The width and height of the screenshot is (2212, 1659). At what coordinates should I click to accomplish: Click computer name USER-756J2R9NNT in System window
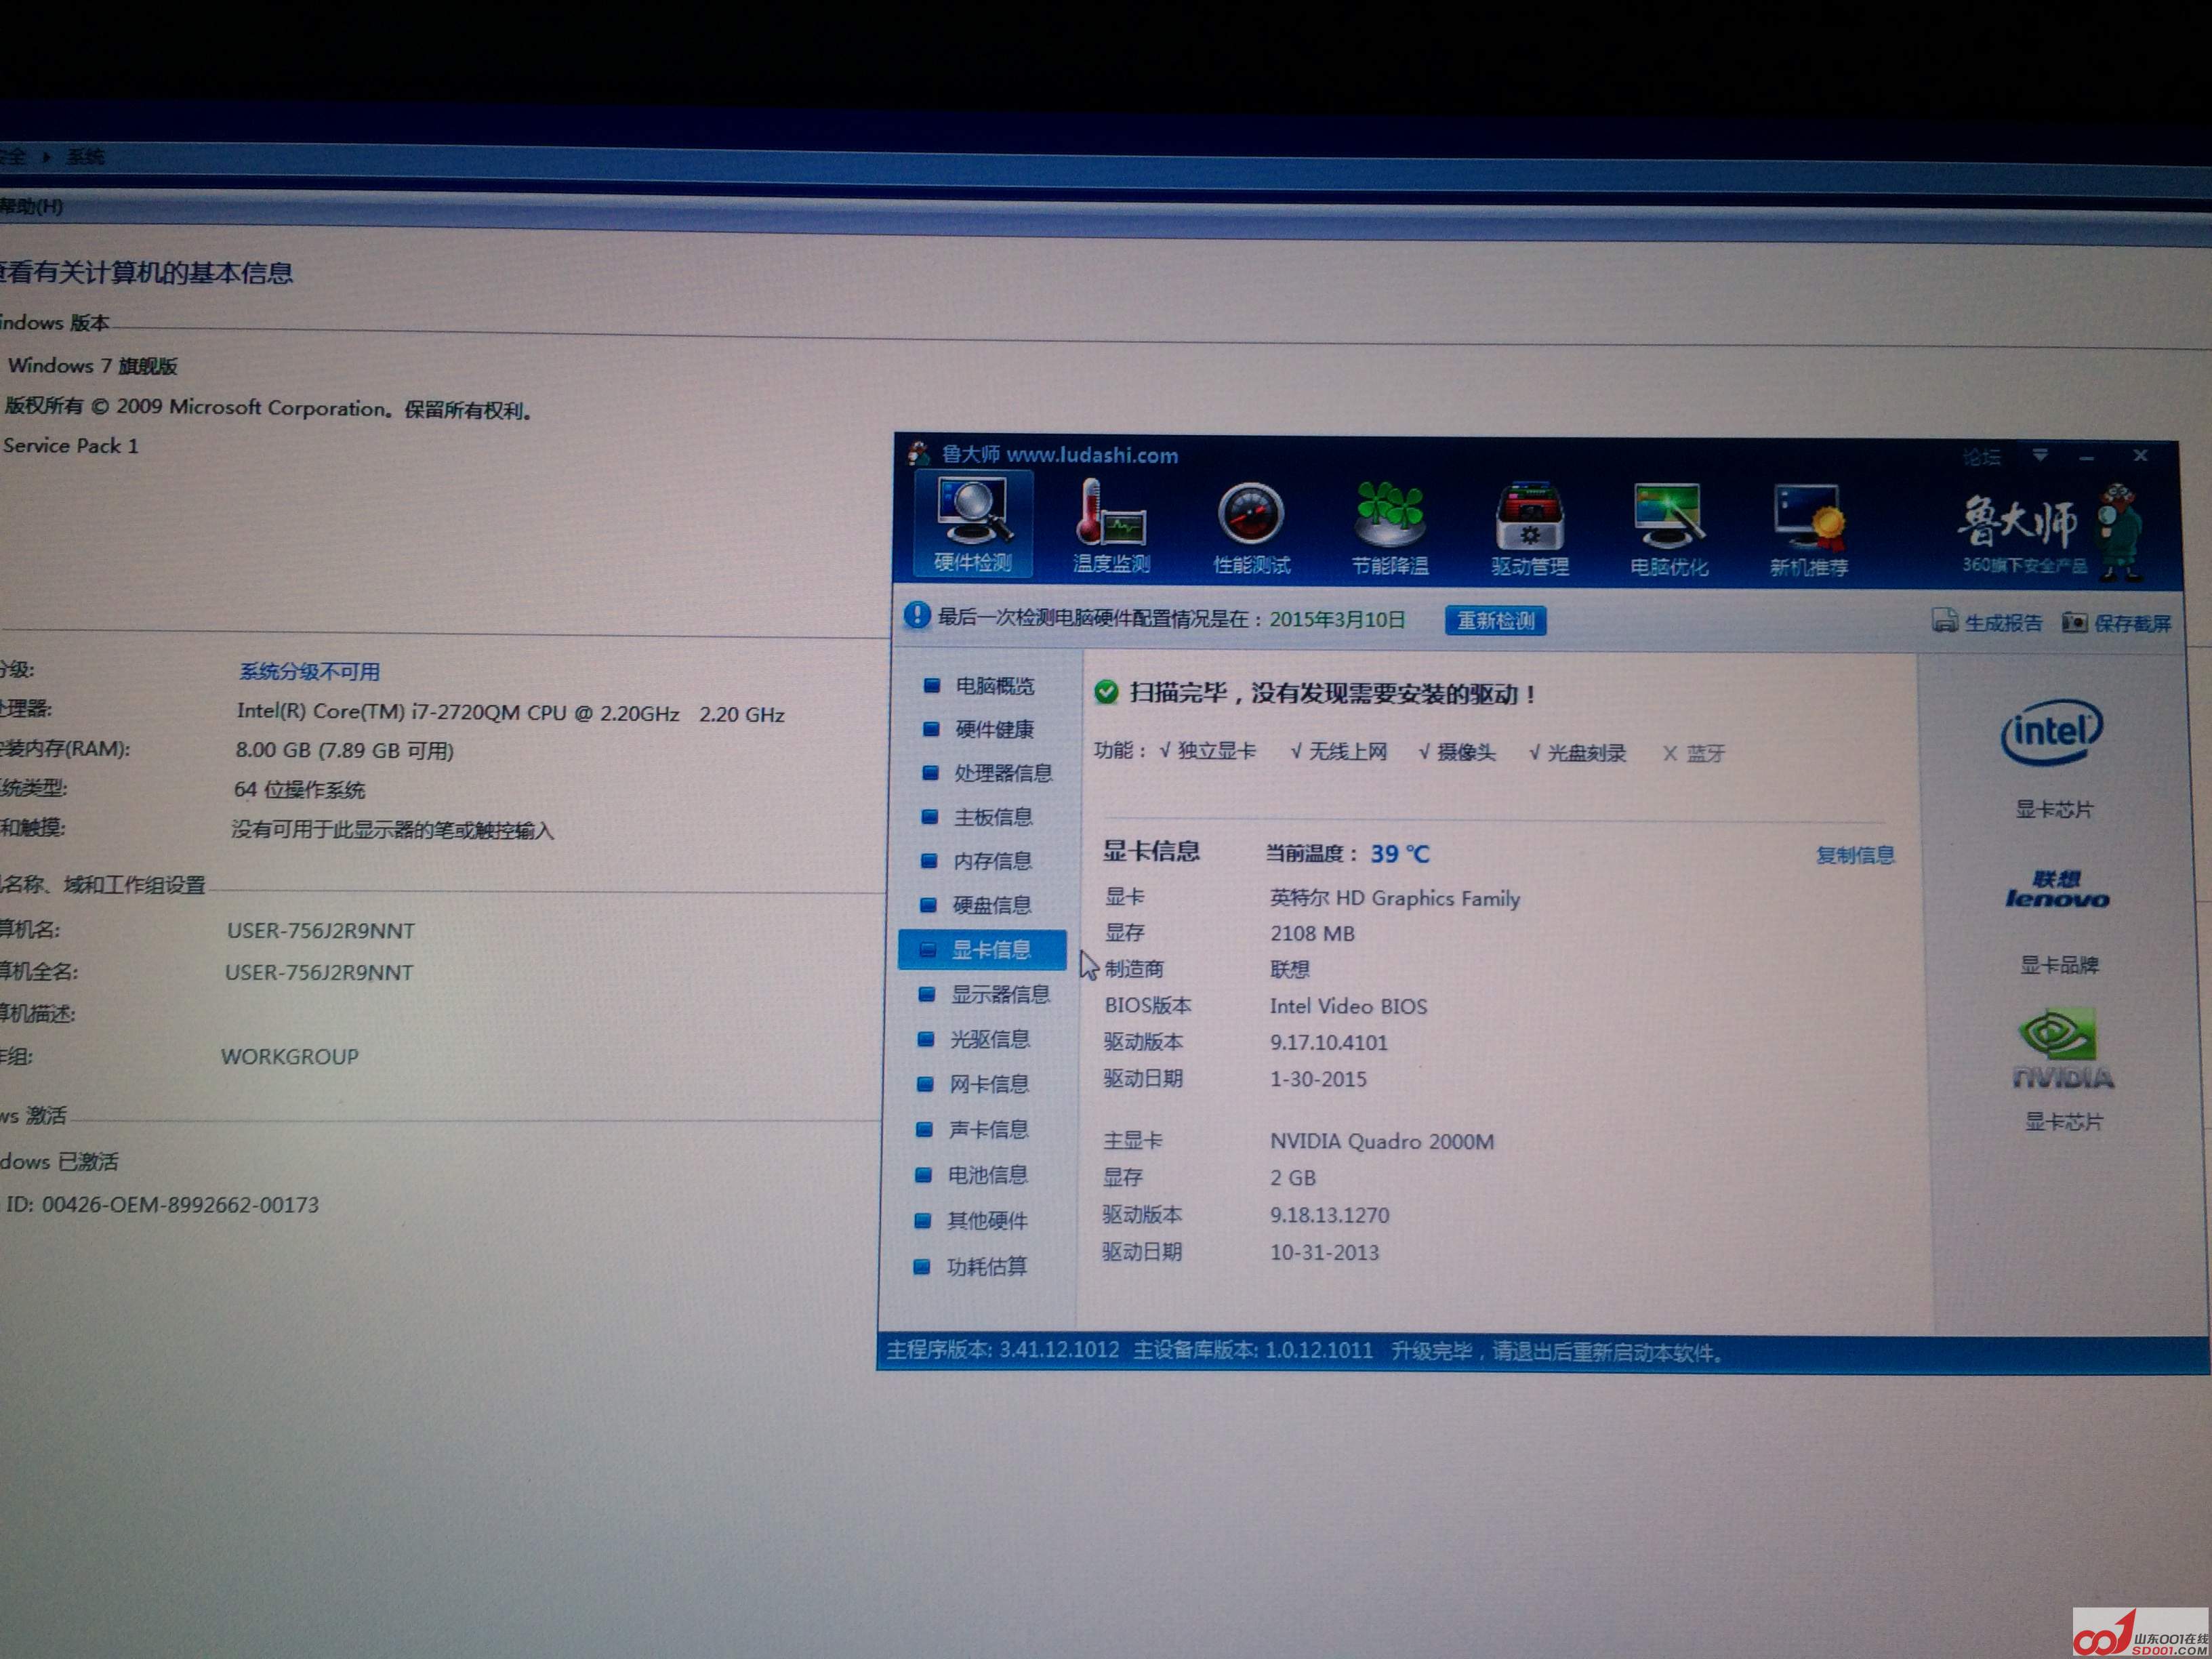320,930
